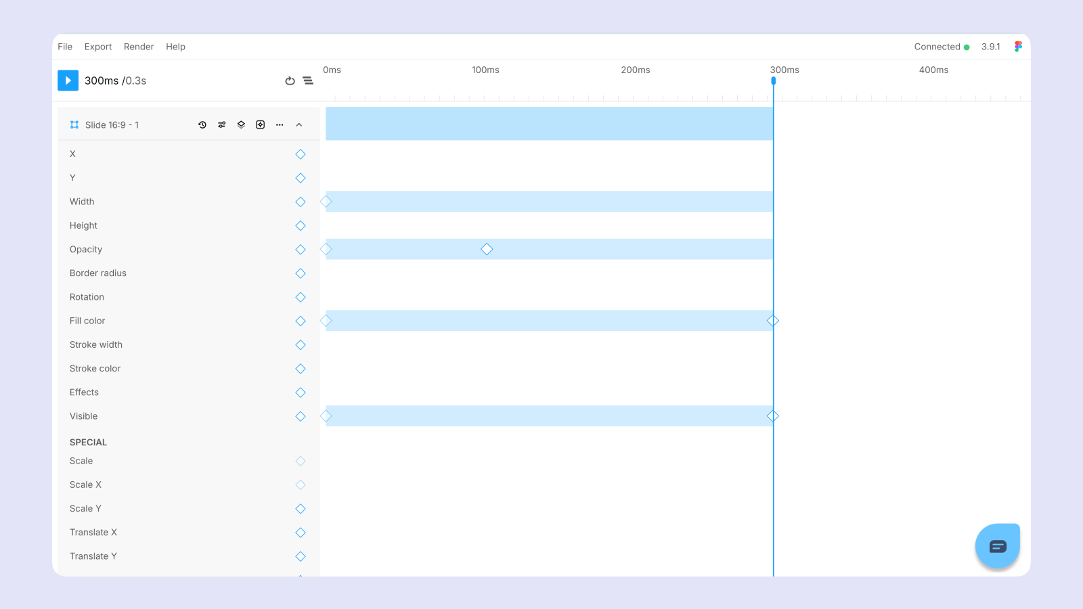Screen dimensions: 1083x609
Task: Click the layers stack icon on the slide row
Action: (x=241, y=125)
